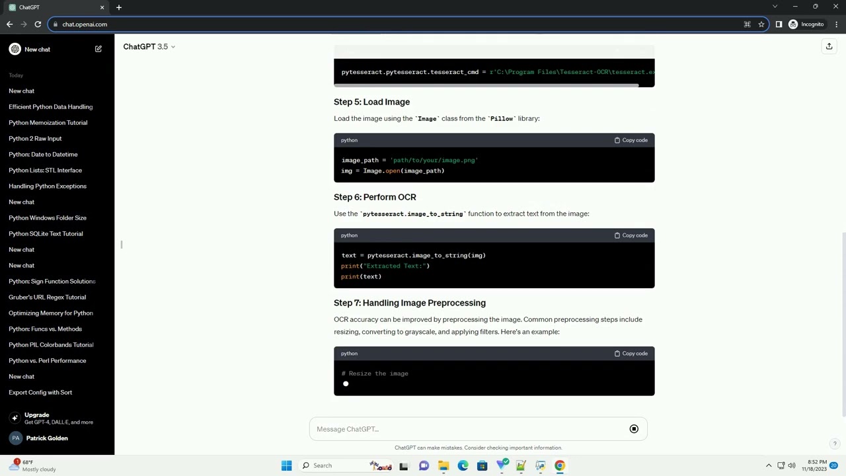Close the ChatGPT browser tab
Image resolution: width=846 pixels, height=476 pixels.
(x=102, y=7)
